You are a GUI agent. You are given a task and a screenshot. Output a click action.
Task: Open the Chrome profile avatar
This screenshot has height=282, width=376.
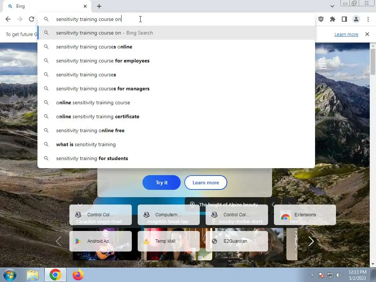[356, 19]
